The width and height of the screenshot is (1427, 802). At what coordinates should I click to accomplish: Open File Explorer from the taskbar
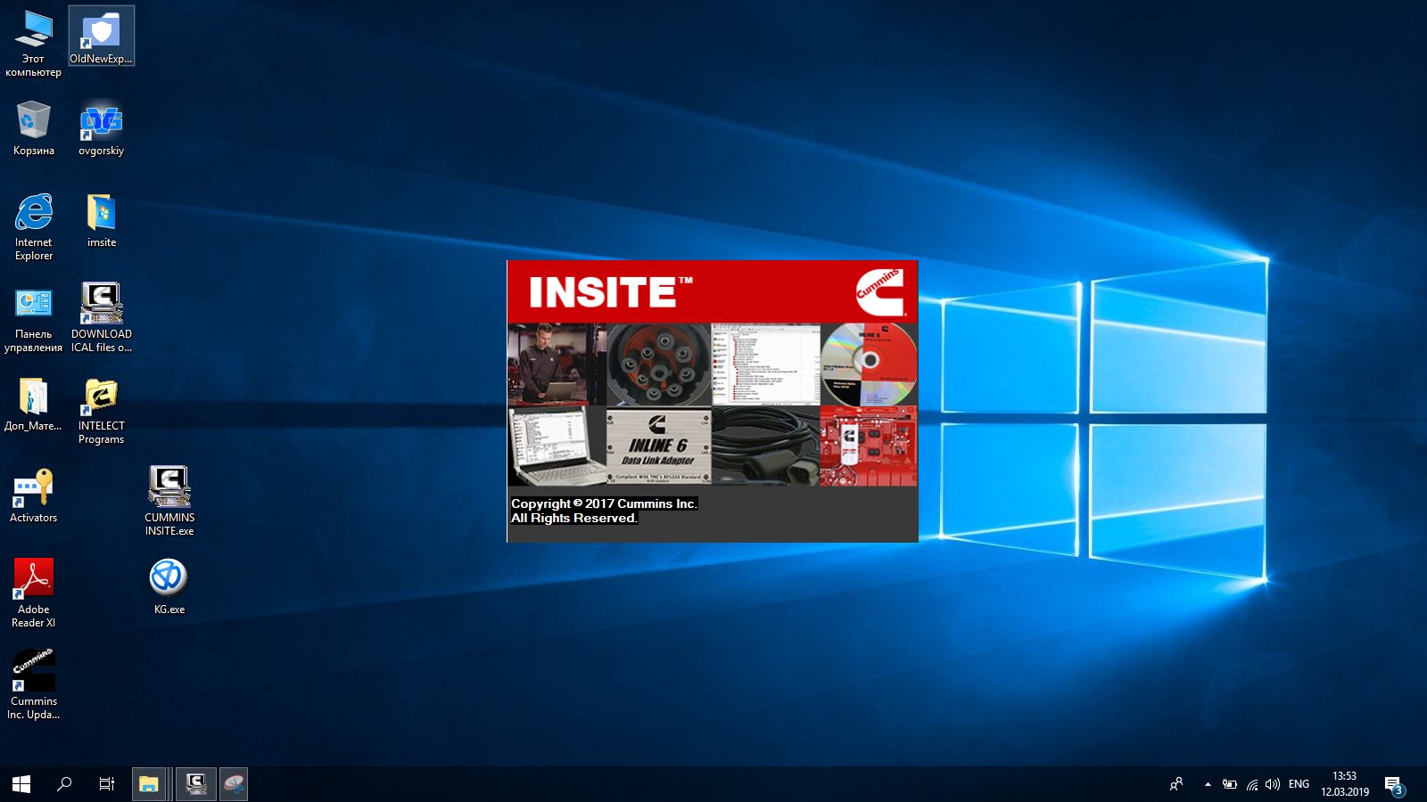[x=148, y=784]
